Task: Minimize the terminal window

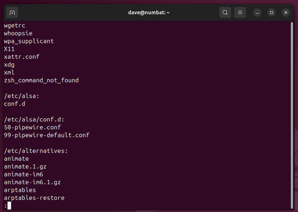Action: (257, 12)
